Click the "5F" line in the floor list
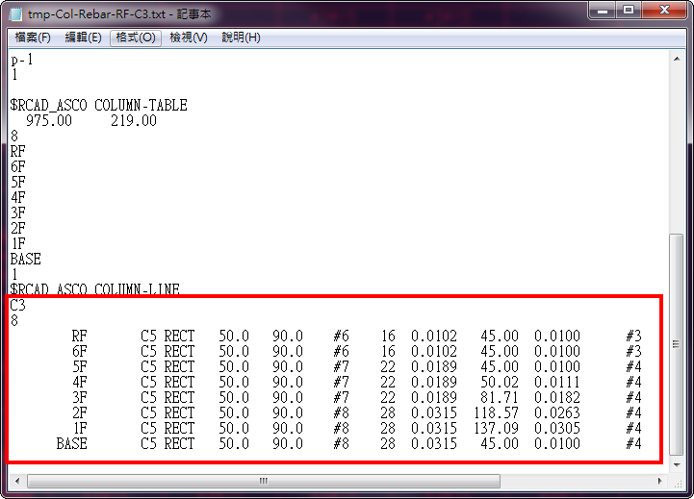694x499 pixels. [x=18, y=182]
